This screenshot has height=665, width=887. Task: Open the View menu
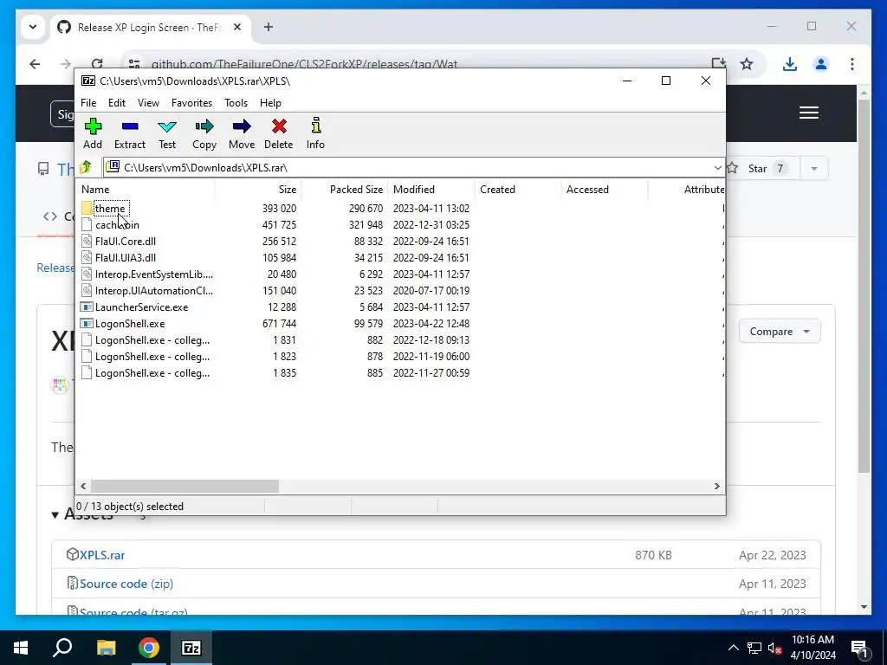[148, 103]
